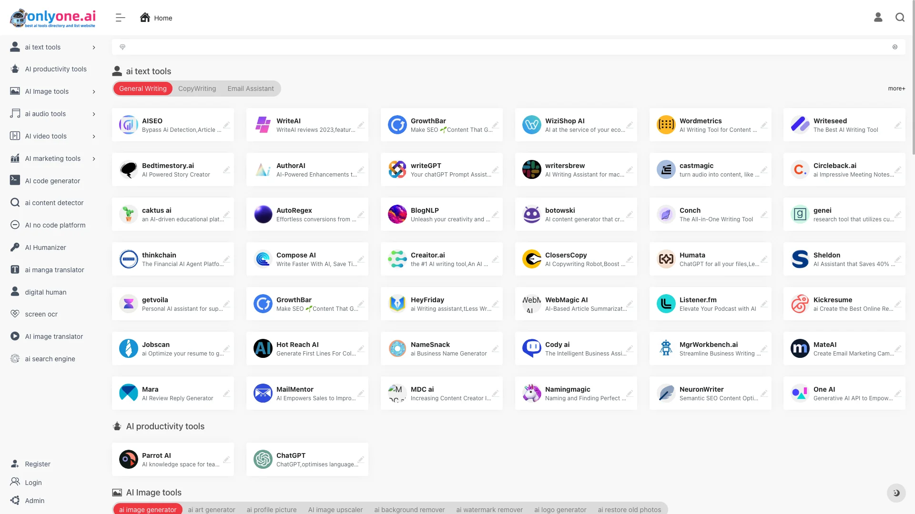This screenshot has height=514, width=915.
Task: Click the onlyone.ai logo
Action: [x=53, y=18]
